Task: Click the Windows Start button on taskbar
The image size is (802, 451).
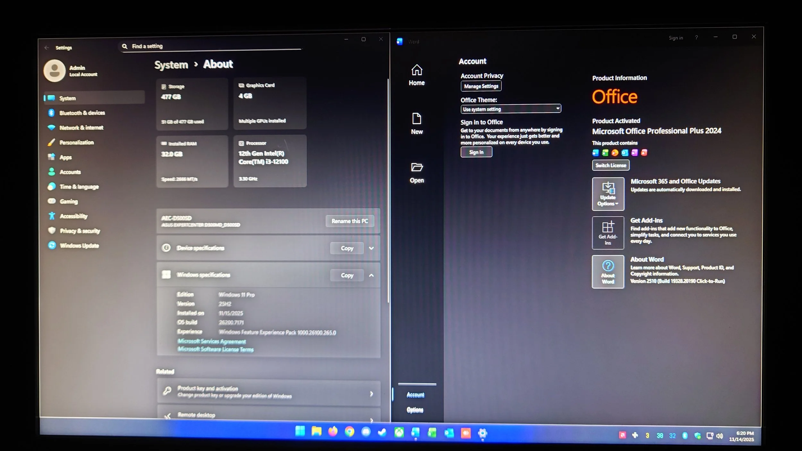Action: [x=300, y=432]
